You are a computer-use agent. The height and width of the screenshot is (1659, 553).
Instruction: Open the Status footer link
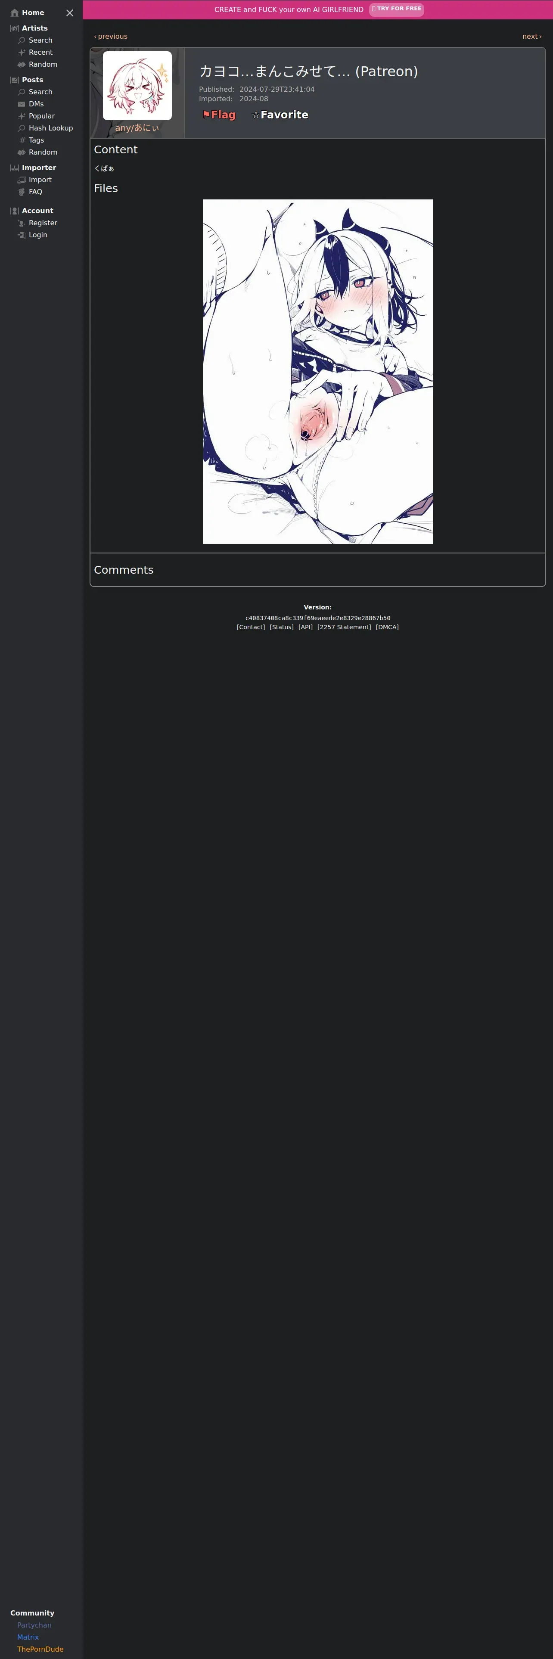[281, 627]
